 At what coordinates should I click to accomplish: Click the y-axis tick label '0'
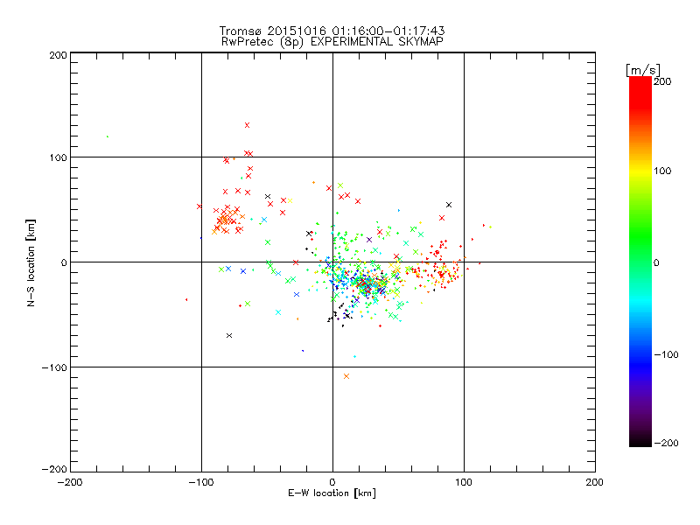(x=64, y=262)
